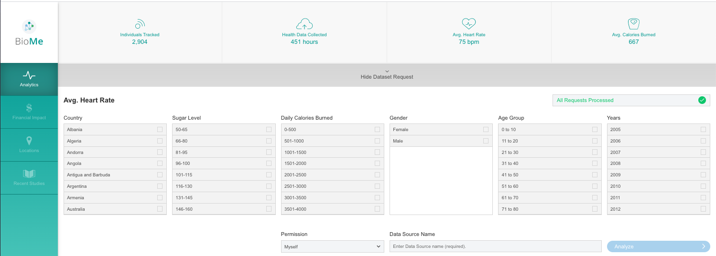Viewport: 716px width, 256px height.
Task: Select the 31 to 40 age group row
Action: pos(550,163)
